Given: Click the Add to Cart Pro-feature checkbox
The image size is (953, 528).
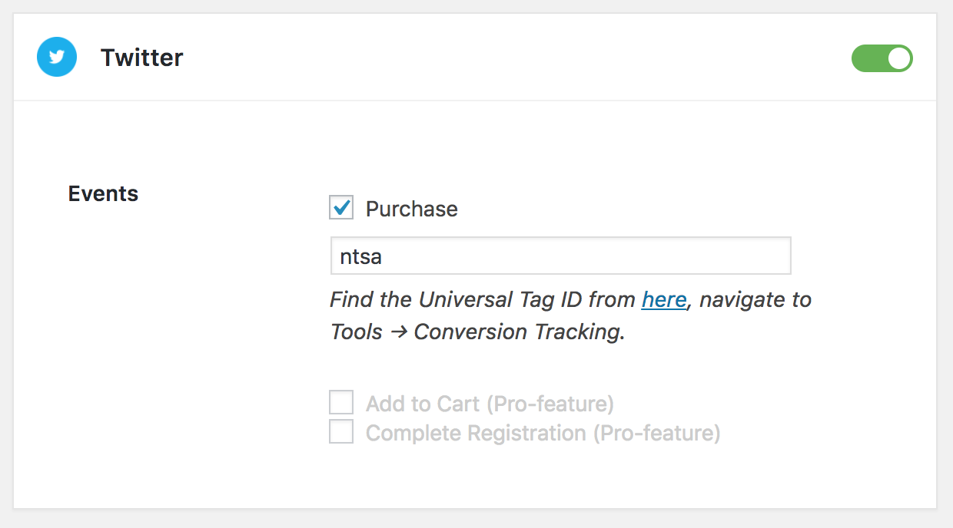Looking at the screenshot, I should pos(340,402).
